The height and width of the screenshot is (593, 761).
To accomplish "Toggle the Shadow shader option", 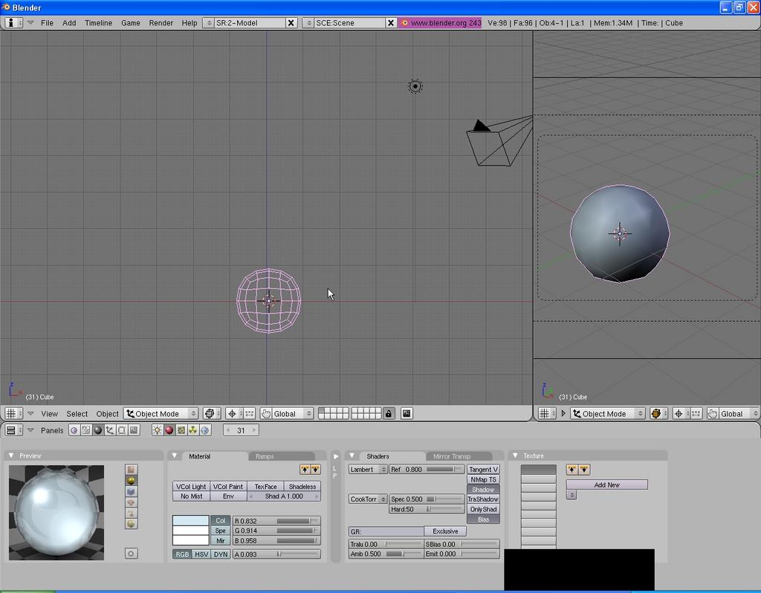I will point(483,490).
